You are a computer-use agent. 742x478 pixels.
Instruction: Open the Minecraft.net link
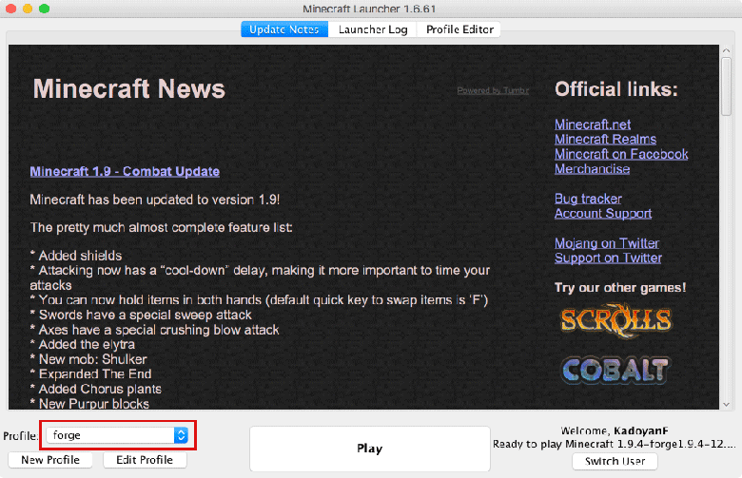click(593, 124)
